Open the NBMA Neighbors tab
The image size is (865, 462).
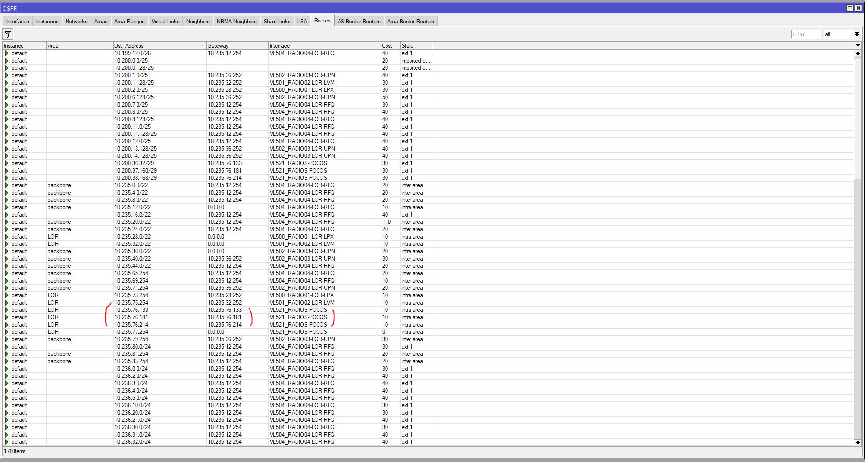click(x=237, y=22)
